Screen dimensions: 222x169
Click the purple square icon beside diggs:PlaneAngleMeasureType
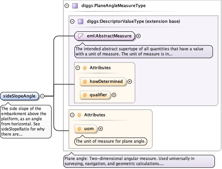click(x=75, y=6)
